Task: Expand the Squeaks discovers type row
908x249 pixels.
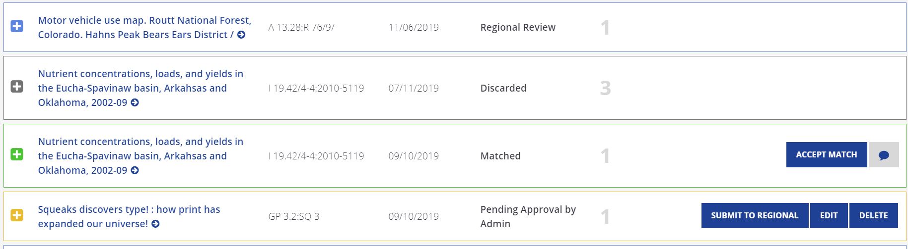Action: [x=17, y=215]
